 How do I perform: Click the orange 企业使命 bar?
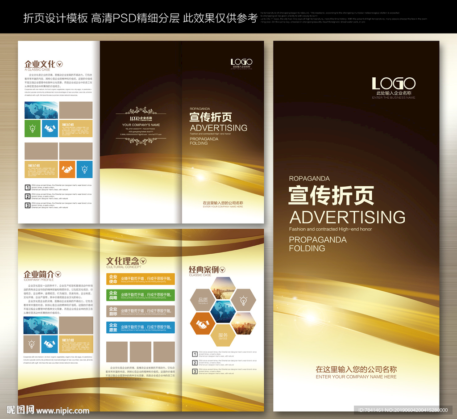pyautogui.click(x=141, y=279)
